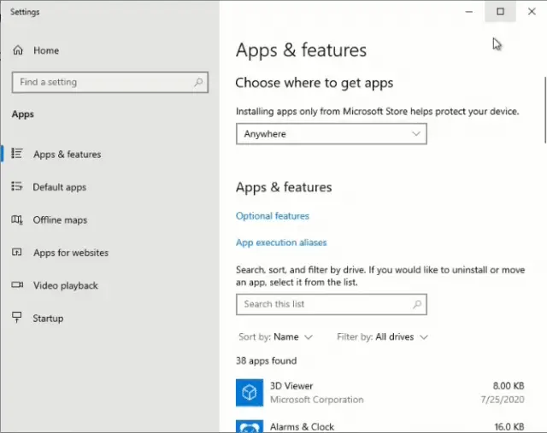Click the Offline maps map icon

pyautogui.click(x=17, y=219)
